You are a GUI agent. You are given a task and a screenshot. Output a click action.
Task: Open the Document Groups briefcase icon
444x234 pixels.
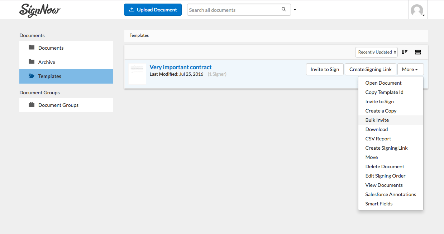click(x=32, y=105)
